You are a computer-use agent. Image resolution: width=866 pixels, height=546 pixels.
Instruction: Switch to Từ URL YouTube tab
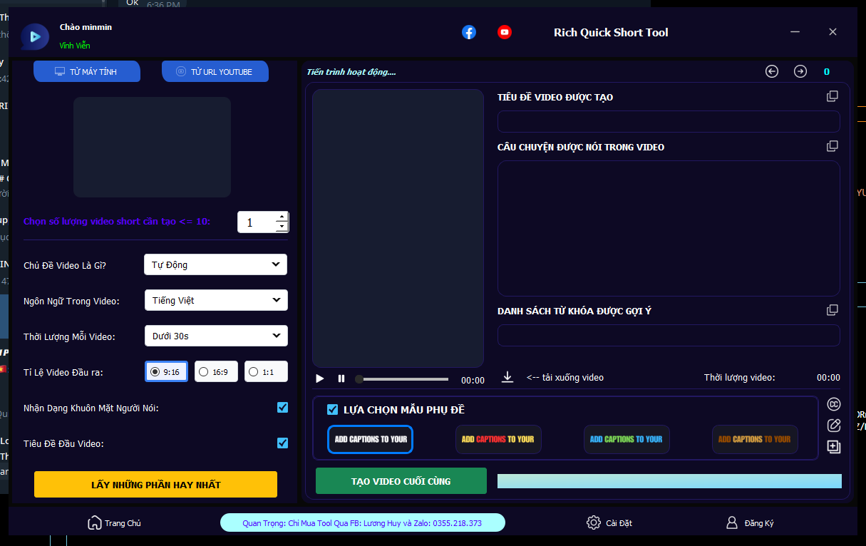(x=215, y=72)
